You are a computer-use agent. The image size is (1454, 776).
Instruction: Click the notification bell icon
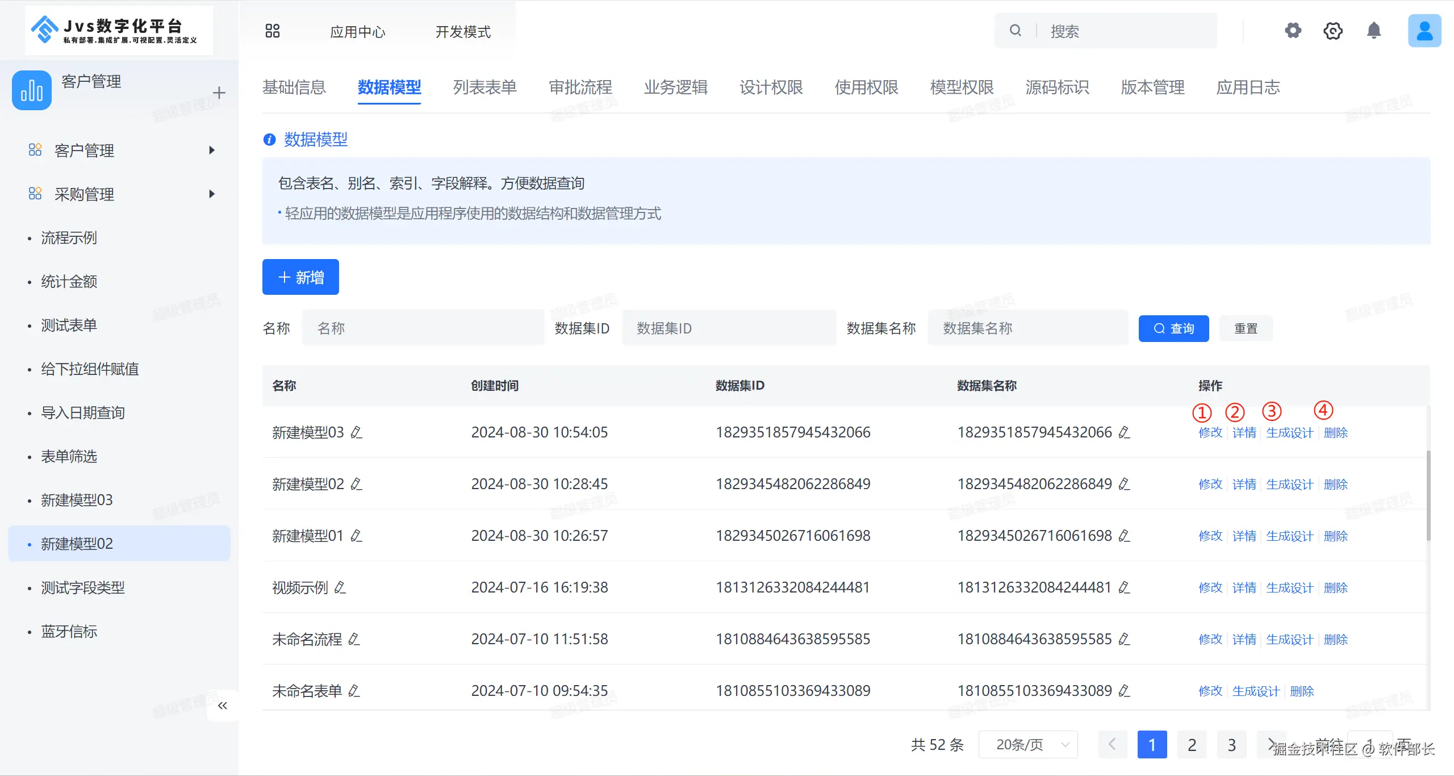click(1373, 31)
